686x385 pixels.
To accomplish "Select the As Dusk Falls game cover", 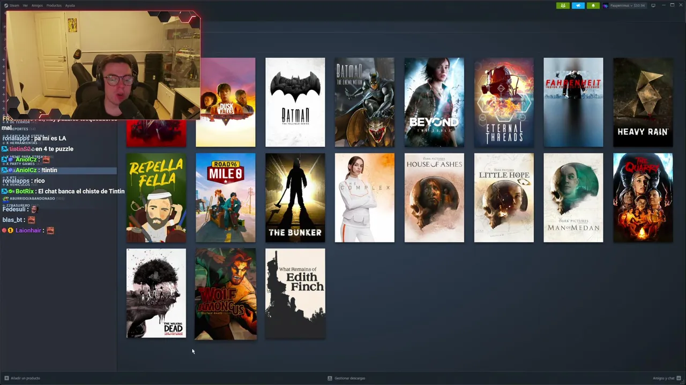I will (x=226, y=102).
